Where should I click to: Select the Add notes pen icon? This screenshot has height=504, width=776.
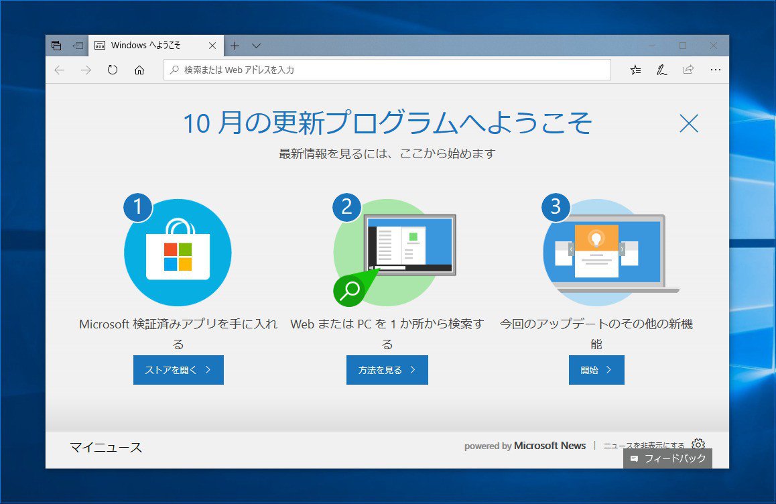(x=661, y=70)
